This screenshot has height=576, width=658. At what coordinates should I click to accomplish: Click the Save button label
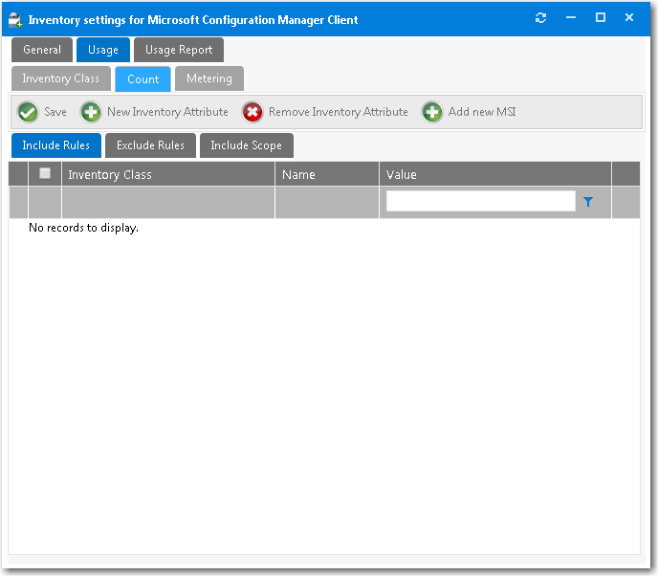[55, 112]
